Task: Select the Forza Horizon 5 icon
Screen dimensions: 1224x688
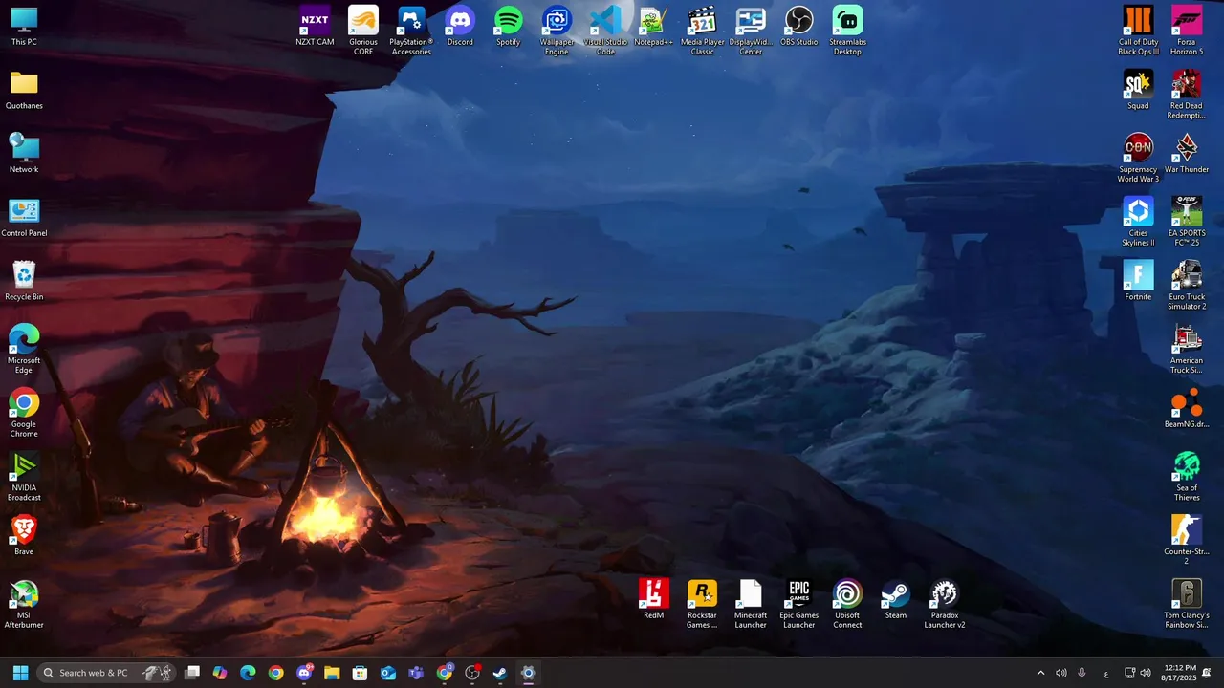Action: point(1187,31)
